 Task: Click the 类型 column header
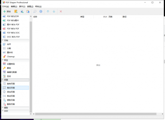tap(87, 17)
